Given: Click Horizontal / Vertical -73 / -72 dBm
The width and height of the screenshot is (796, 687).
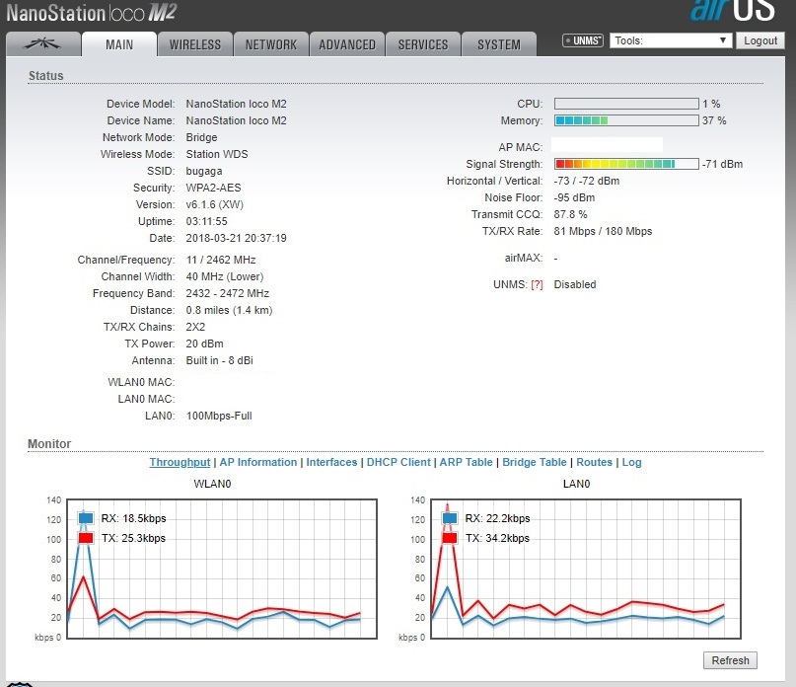Looking at the screenshot, I should (x=586, y=181).
